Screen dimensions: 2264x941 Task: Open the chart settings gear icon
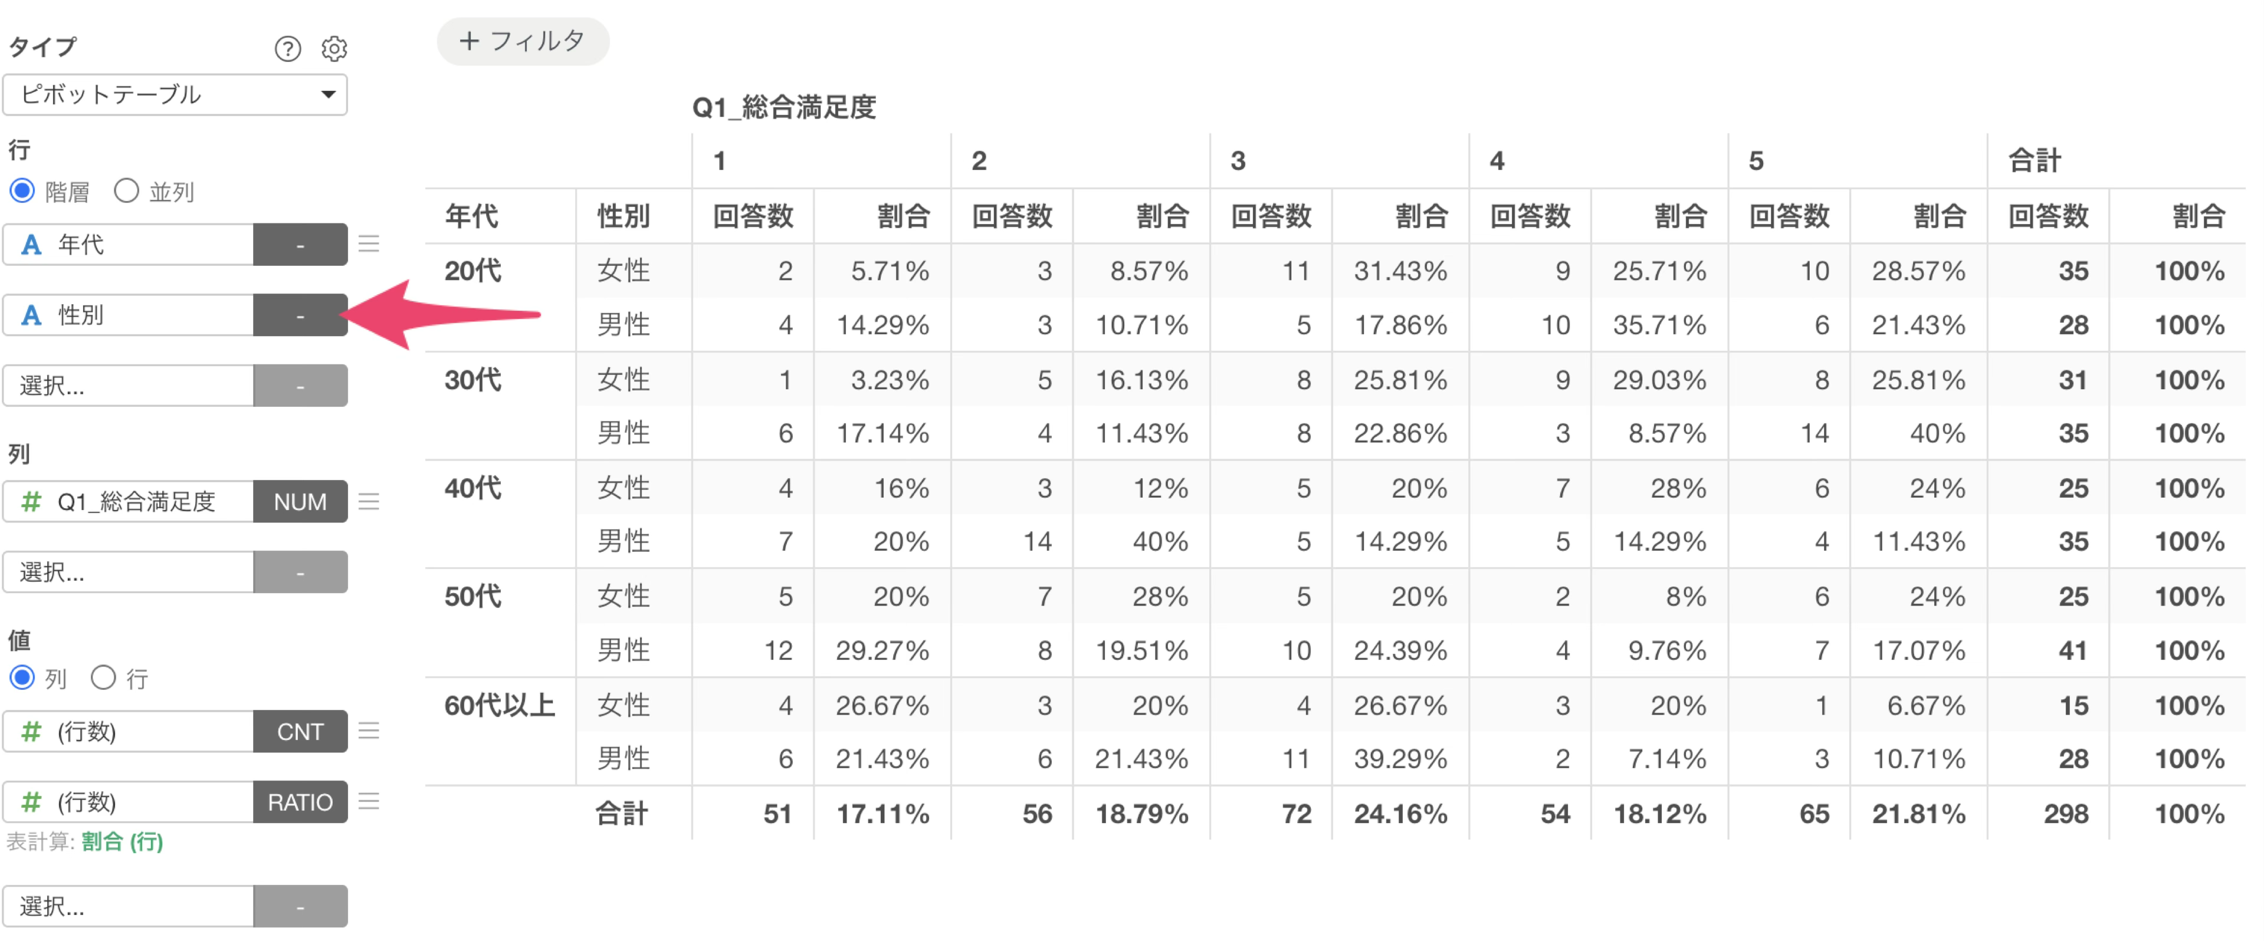click(x=334, y=48)
